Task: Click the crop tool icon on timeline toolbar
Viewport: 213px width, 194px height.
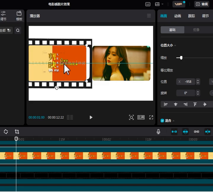Action: (17, 132)
